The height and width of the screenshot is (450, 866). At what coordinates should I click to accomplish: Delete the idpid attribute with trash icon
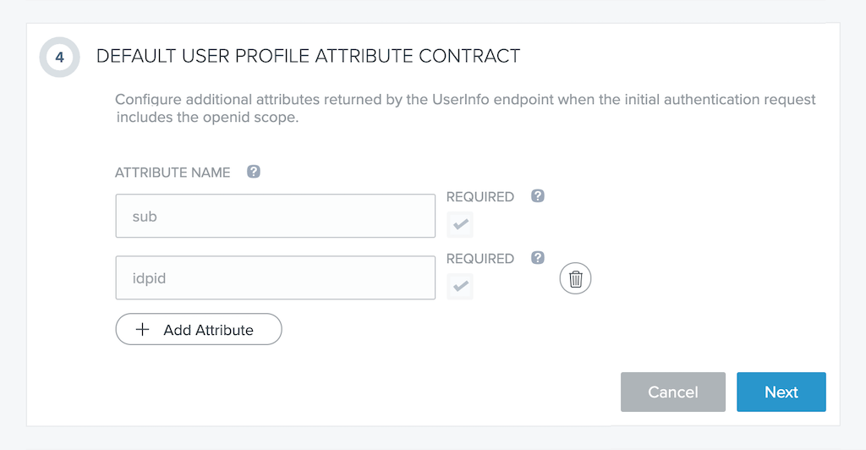(x=575, y=278)
